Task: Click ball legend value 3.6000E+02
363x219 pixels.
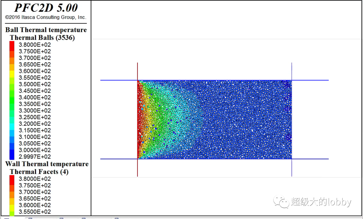Action: [35, 71]
